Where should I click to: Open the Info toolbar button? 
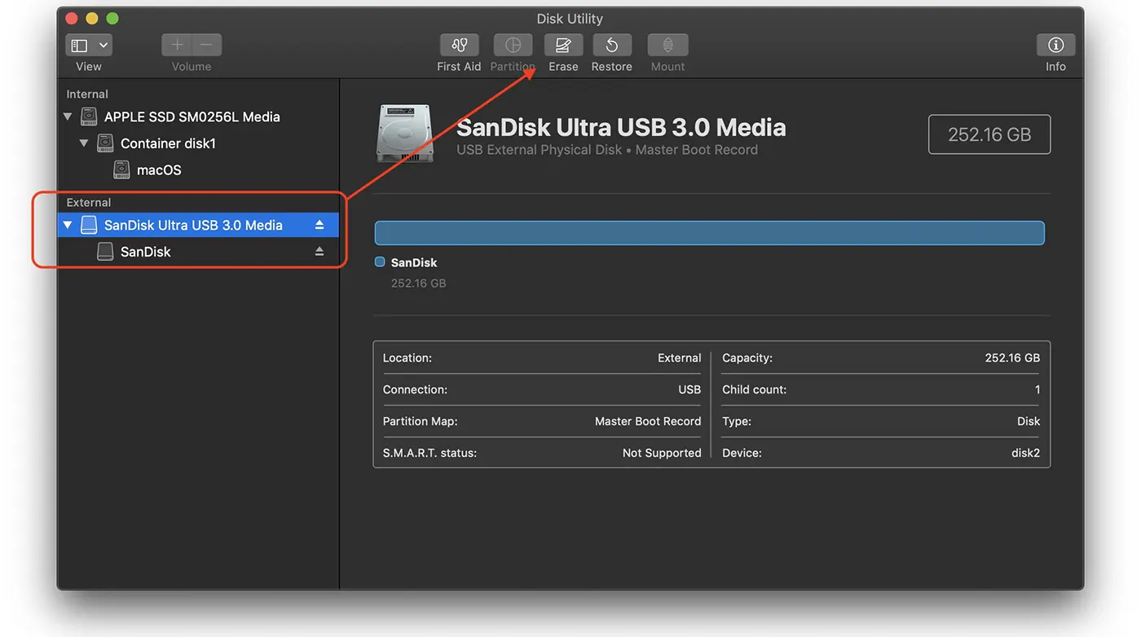[x=1055, y=45]
